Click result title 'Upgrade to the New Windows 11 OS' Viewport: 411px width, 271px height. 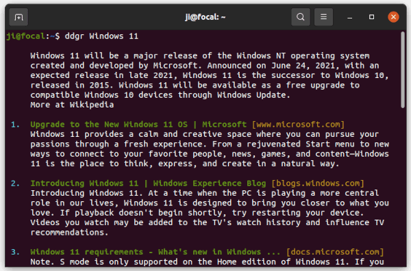coord(109,125)
